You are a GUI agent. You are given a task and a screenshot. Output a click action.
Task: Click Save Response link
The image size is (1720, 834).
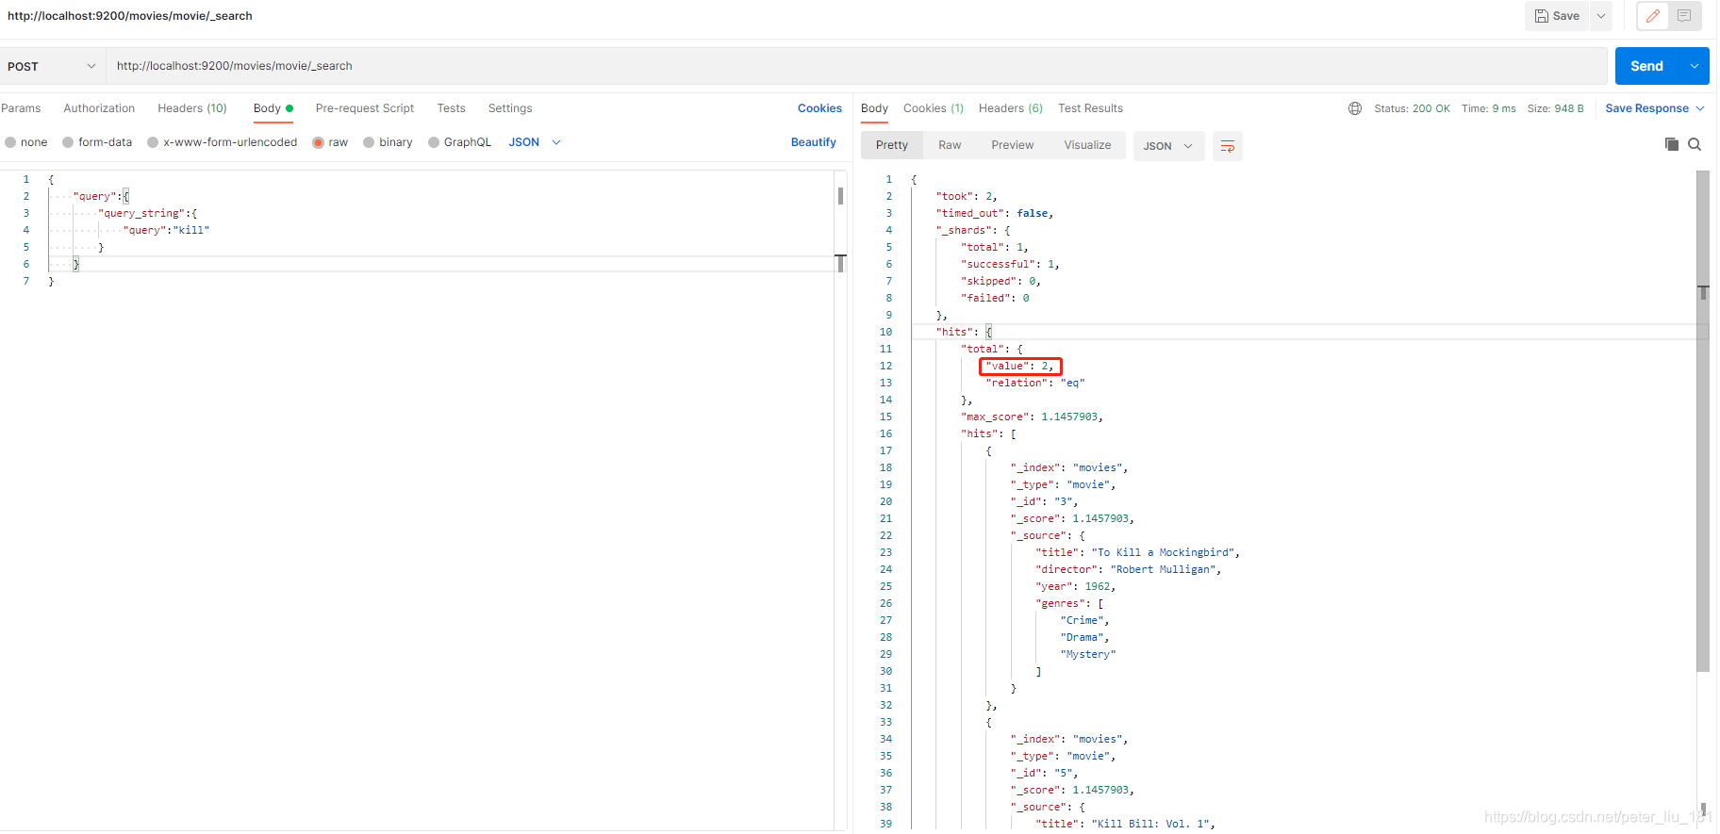(x=1646, y=108)
